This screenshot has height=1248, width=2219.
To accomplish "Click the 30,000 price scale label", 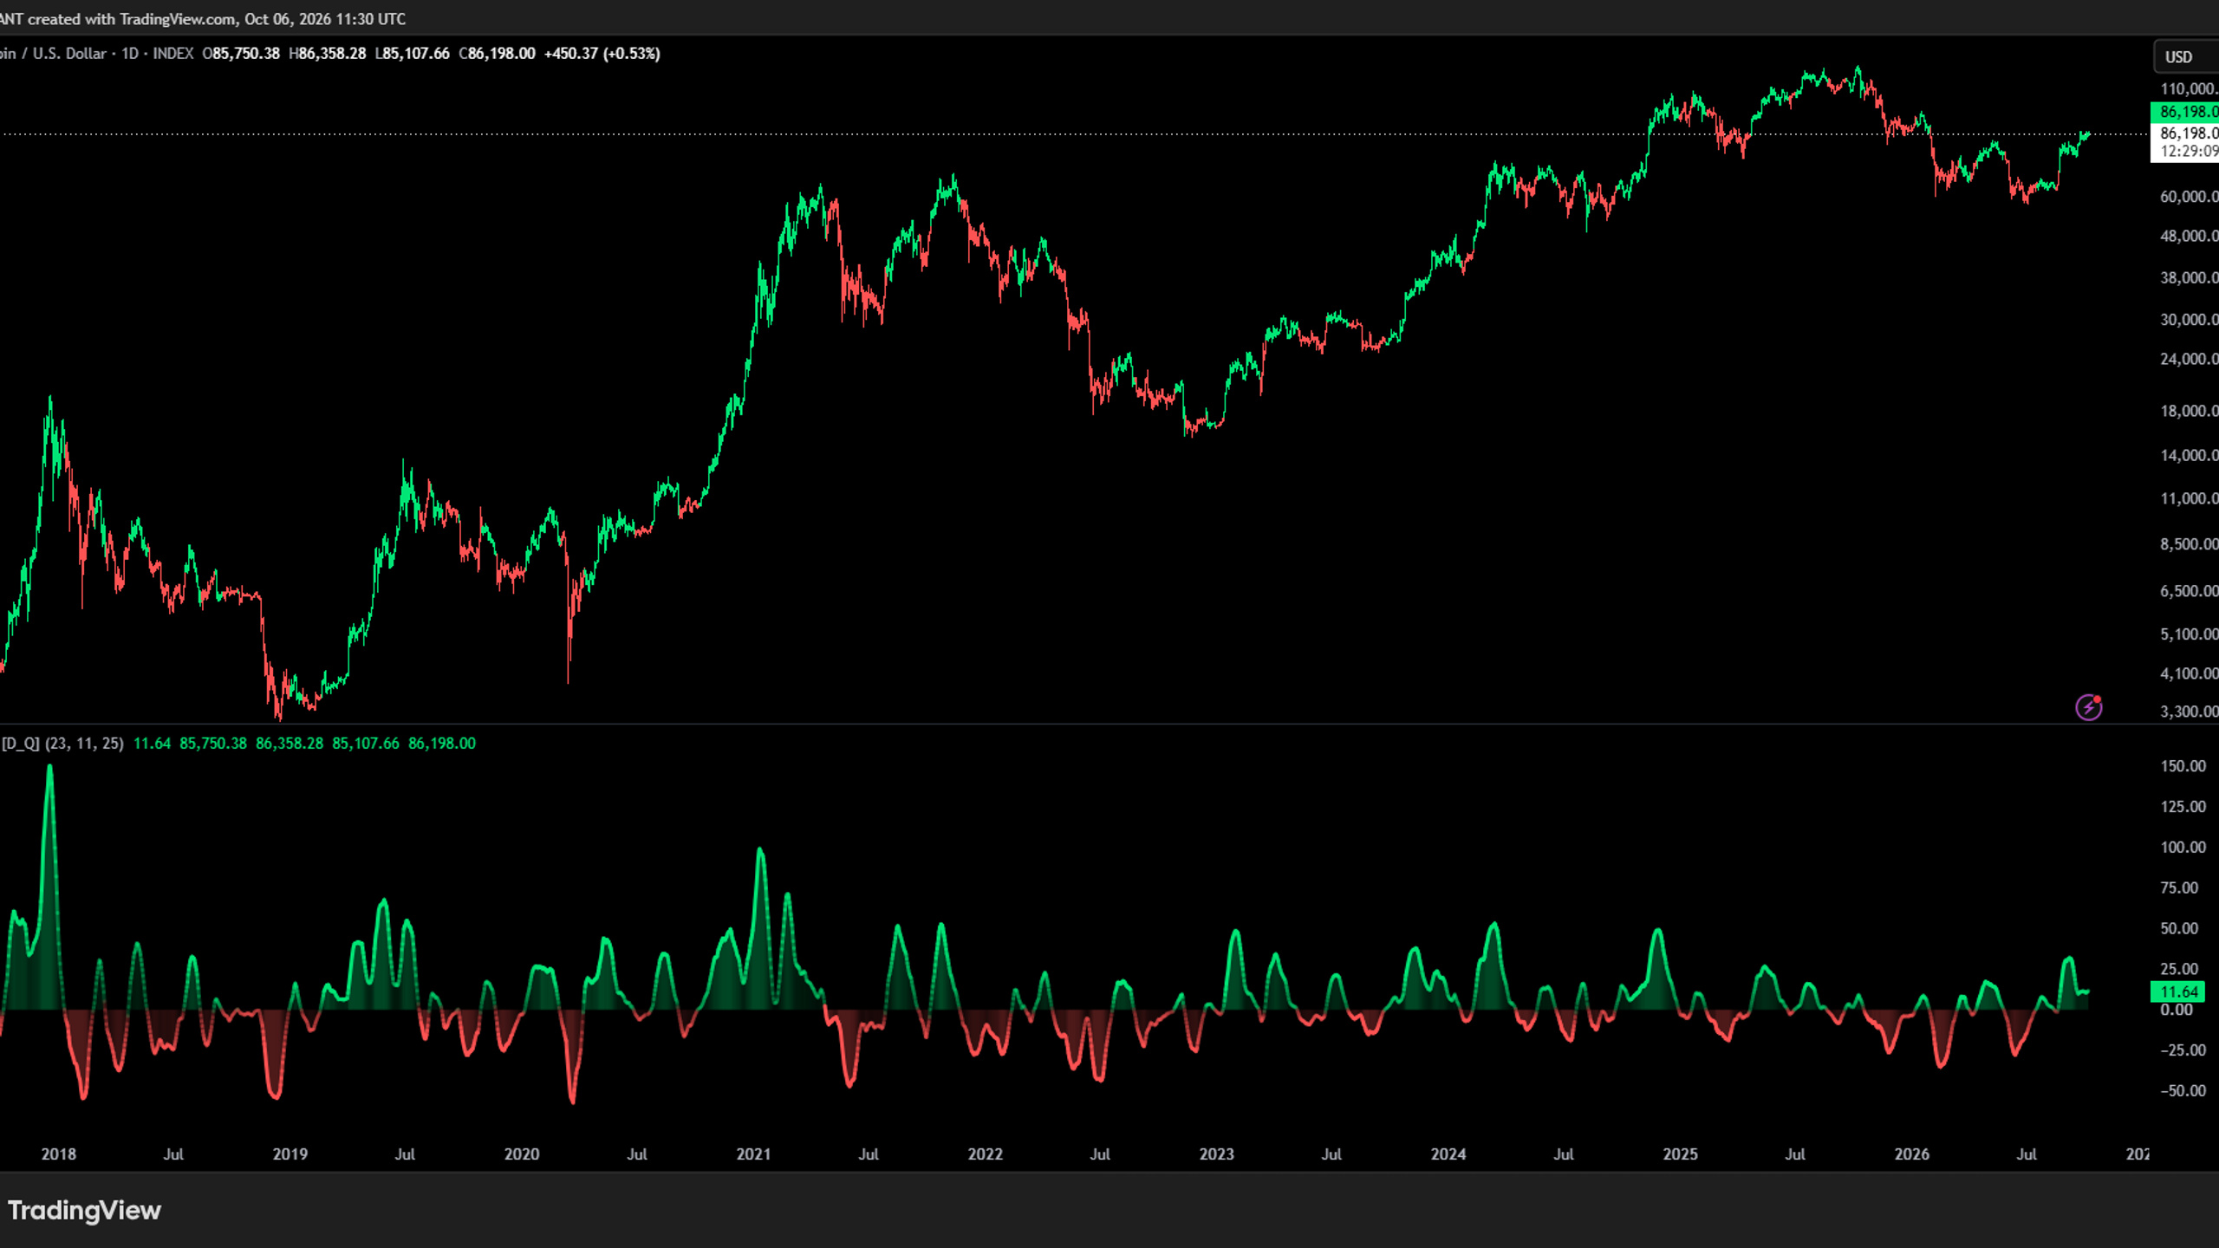I will click(2189, 320).
